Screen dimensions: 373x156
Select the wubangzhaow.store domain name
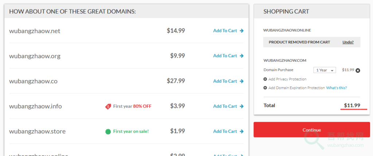tap(37, 131)
